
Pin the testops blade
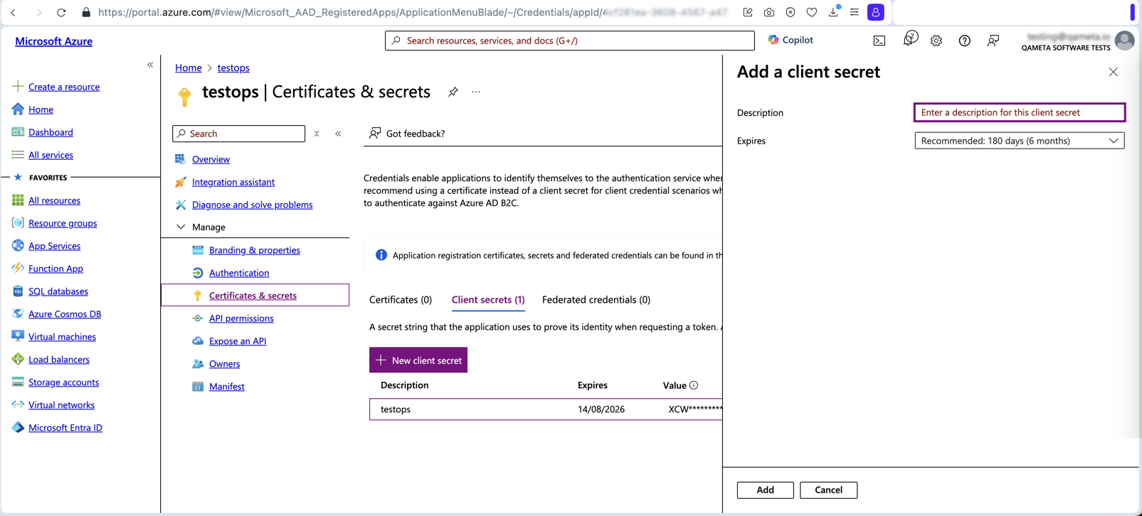tap(453, 92)
